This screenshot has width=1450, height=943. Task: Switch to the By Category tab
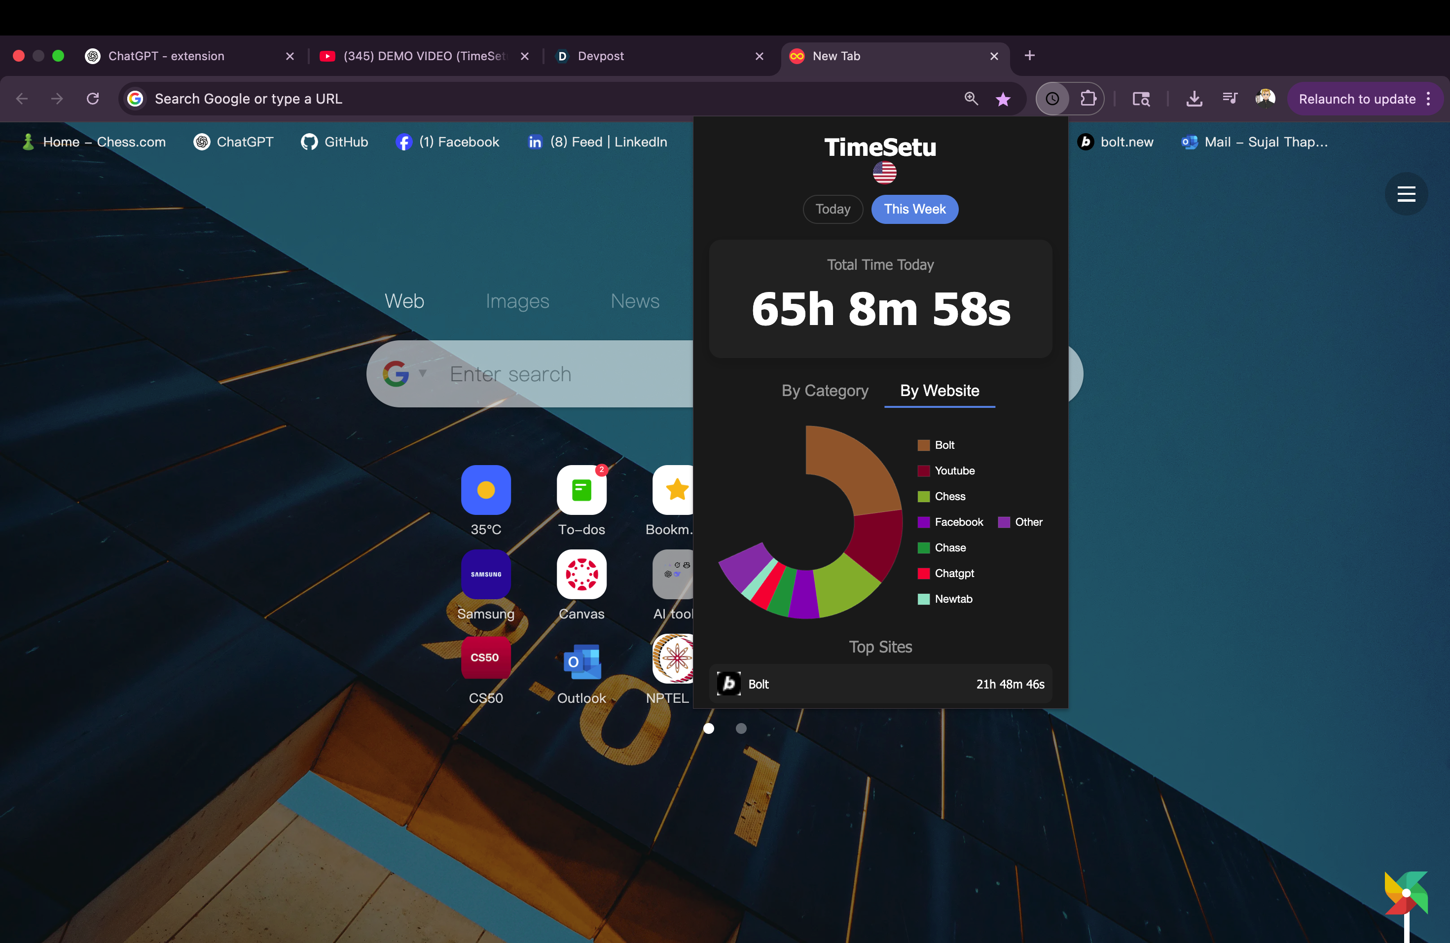point(825,391)
